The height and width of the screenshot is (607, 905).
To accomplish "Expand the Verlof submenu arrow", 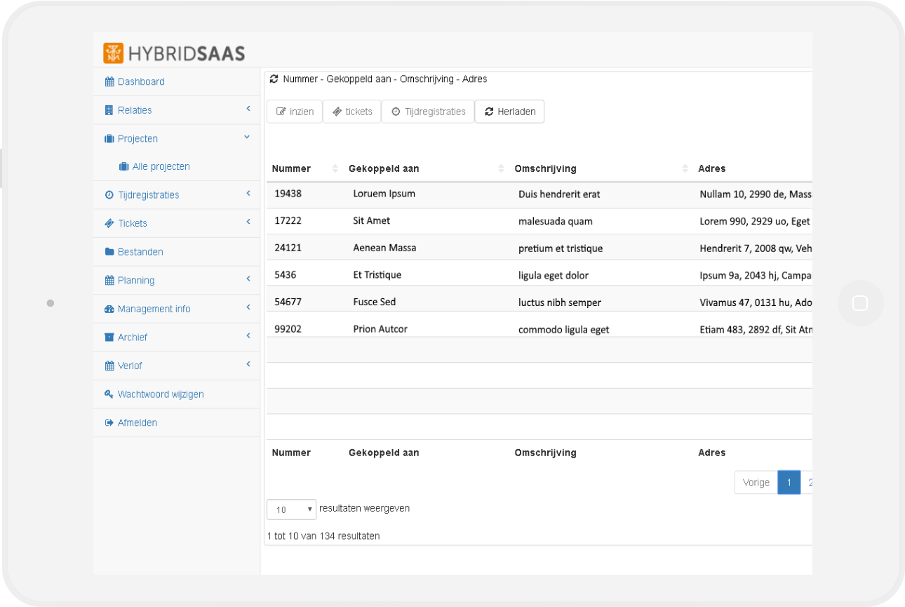I will [248, 364].
